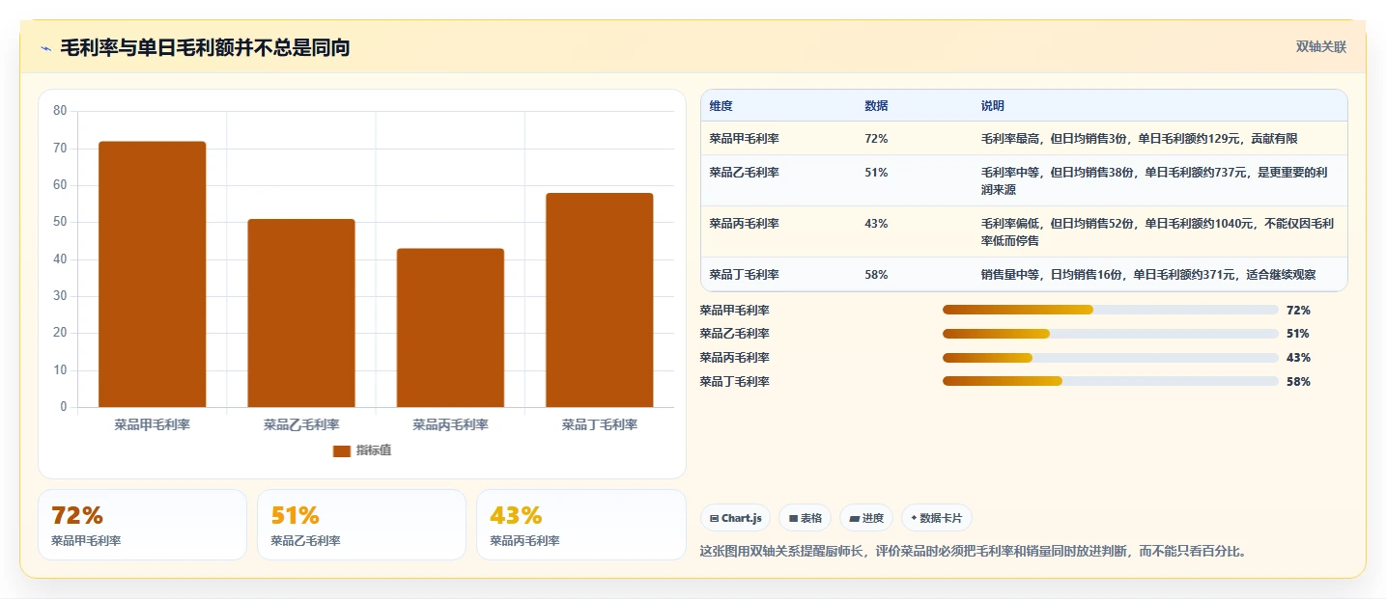Click the 菜品丁毛利率 bar in chart

tap(600, 300)
